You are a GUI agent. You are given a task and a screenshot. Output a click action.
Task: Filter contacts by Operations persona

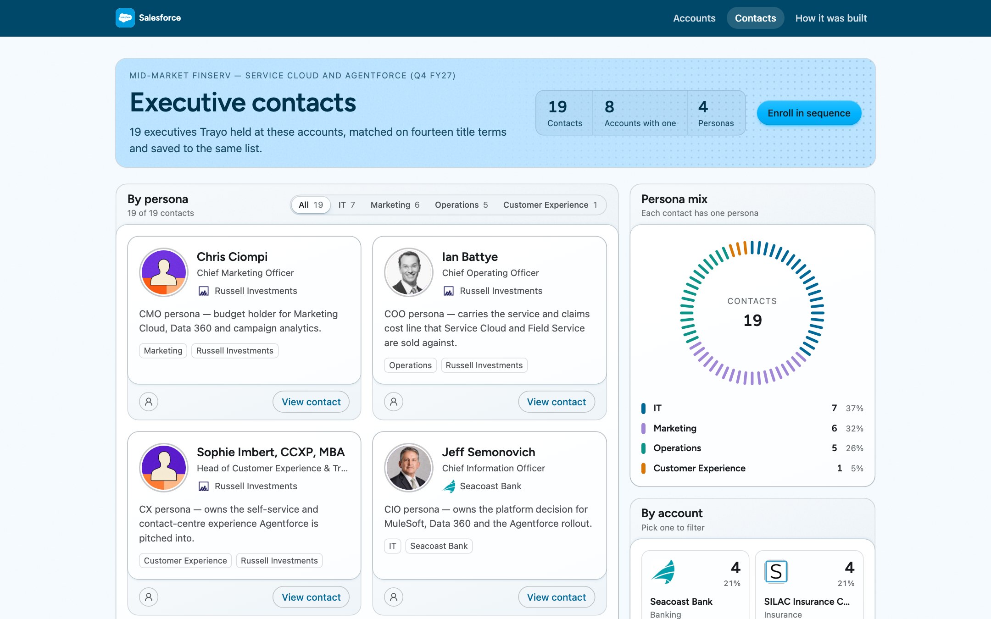pos(462,204)
